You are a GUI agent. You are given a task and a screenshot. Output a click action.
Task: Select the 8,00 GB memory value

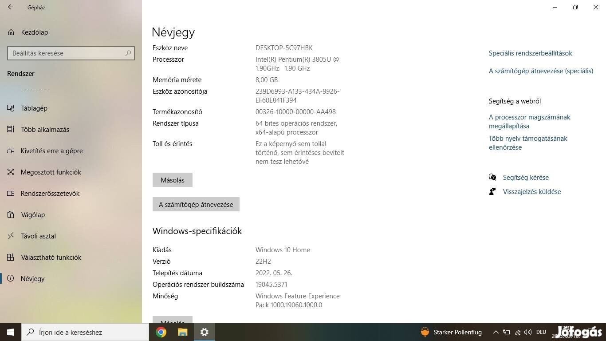(x=267, y=80)
